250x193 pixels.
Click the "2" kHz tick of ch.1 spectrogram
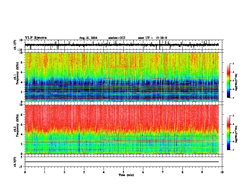click(22, 92)
